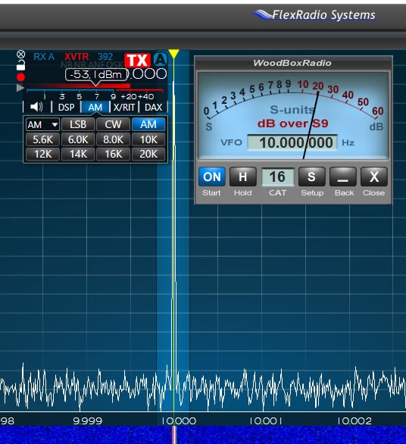
Task: Close slice with the circled X icon
Action: [20, 54]
